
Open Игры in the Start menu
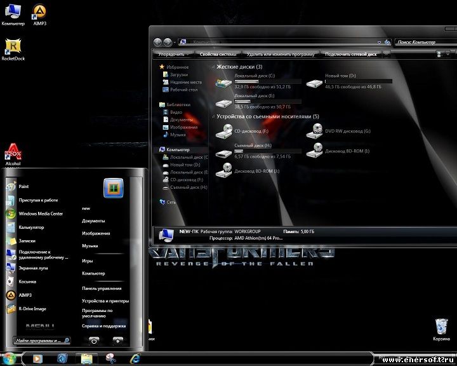88,261
